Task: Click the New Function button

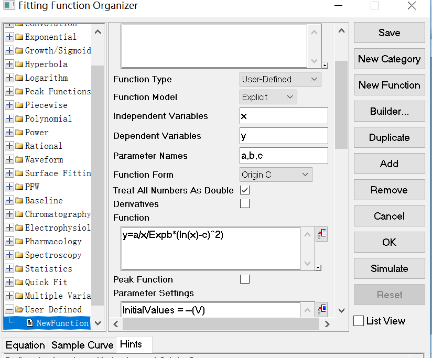Action: coord(389,85)
